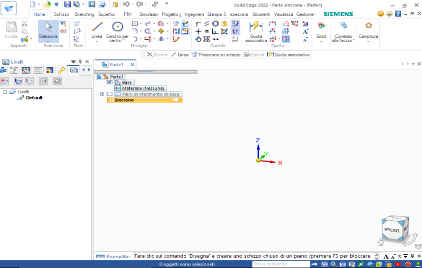
Task: Click the move cross-arrows tool in Disegno
Action: click(161, 31)
